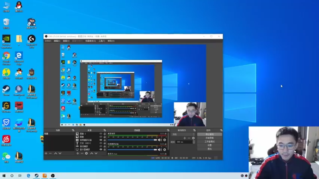Pop out the 场景 Scenes dock
Viewport: 319px width, 179px height.
[73, 130]
